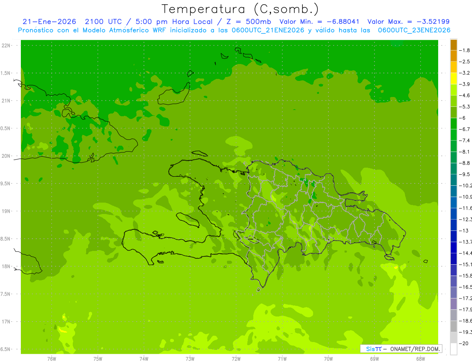The height and width of the screenshot is (364, 472).
Task: Pick the dark blue colorbar swatch near -14.4
Action: pyautogui.click(x=454, y=247)
